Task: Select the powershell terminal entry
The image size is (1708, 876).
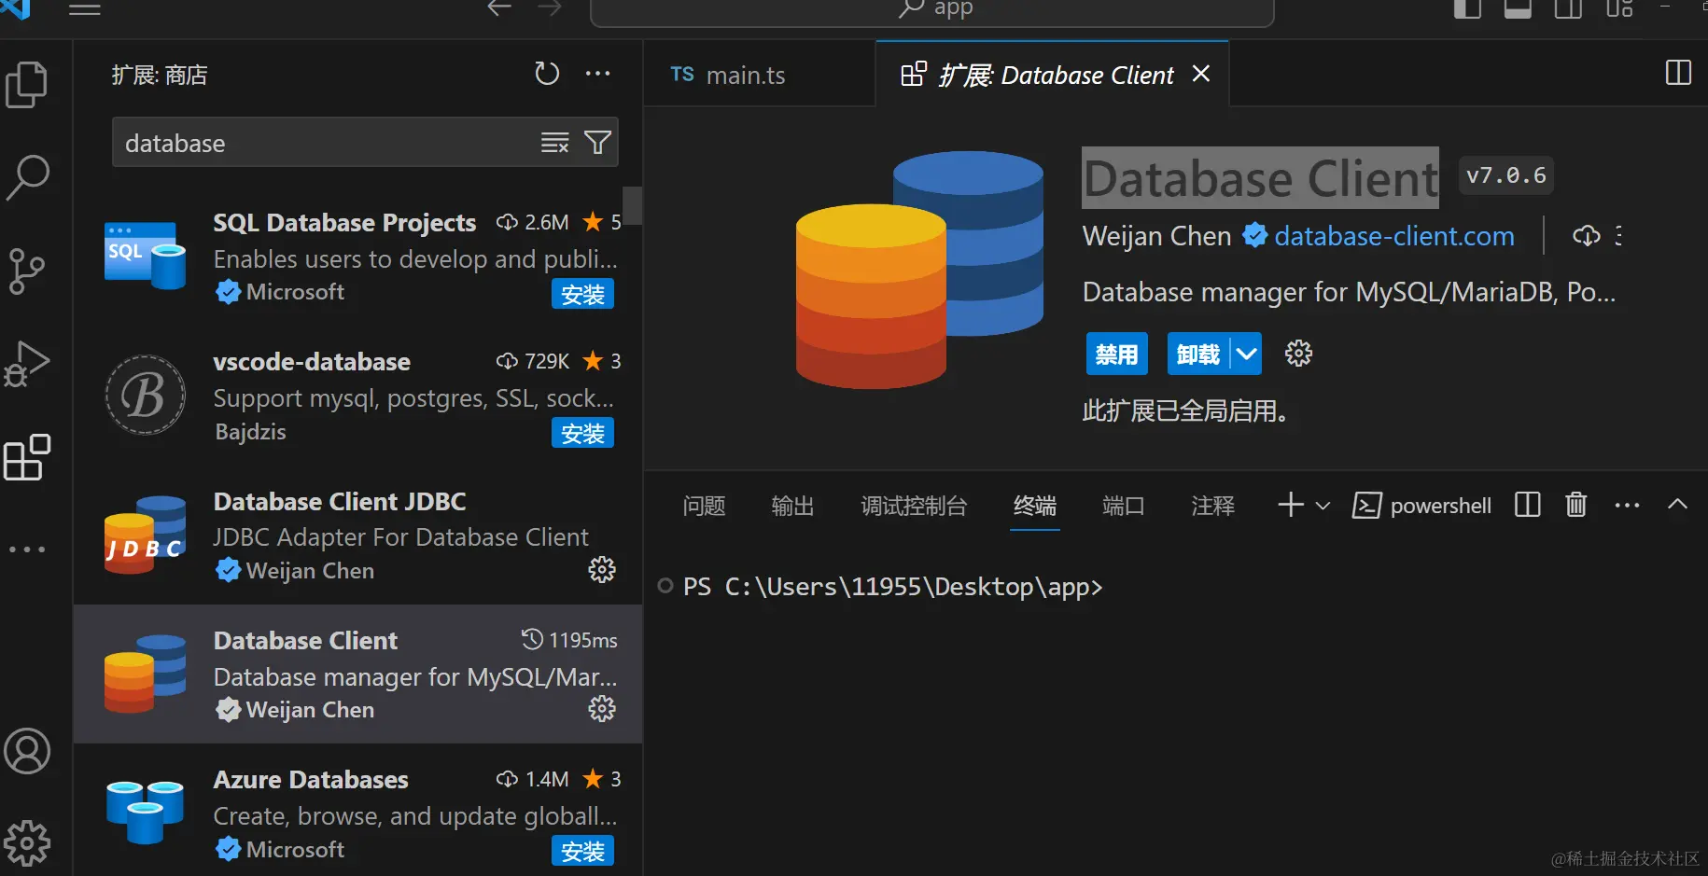Action: [x=1422, y=506]
